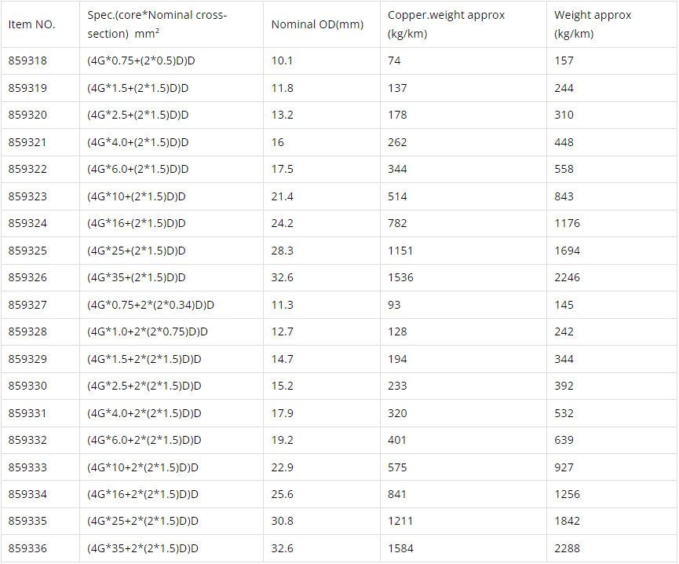Select the Nominal OD(mm) header cell

317,24
